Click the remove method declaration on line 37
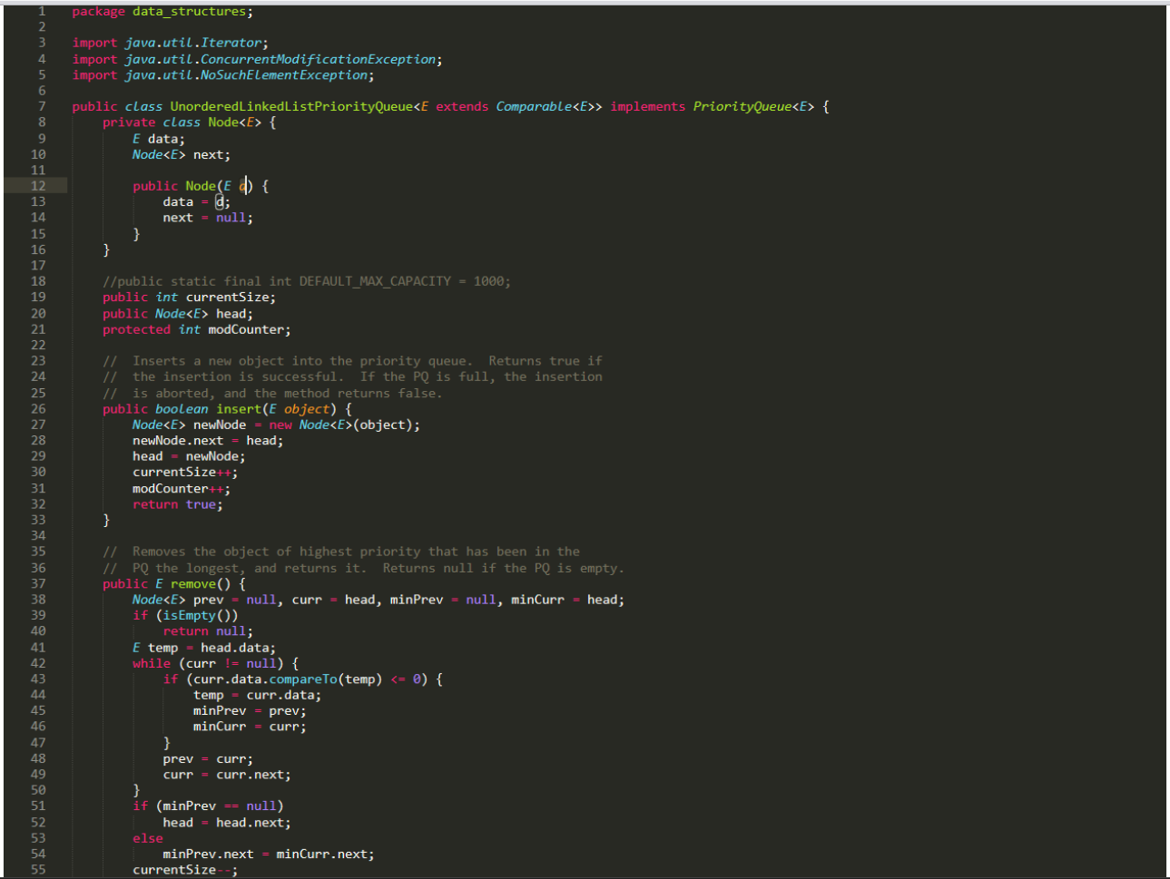1170x879 pixels. [x=195, y=583]
